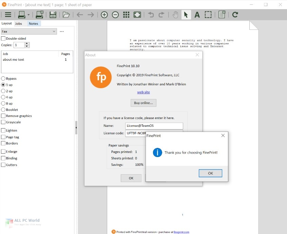Increase copies with the up spinner
This screenshot has height=234, width=287.
(27, 43)
